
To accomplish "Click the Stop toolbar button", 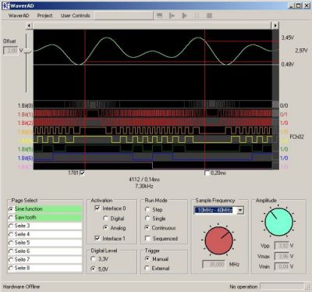I will pos(209,16).
